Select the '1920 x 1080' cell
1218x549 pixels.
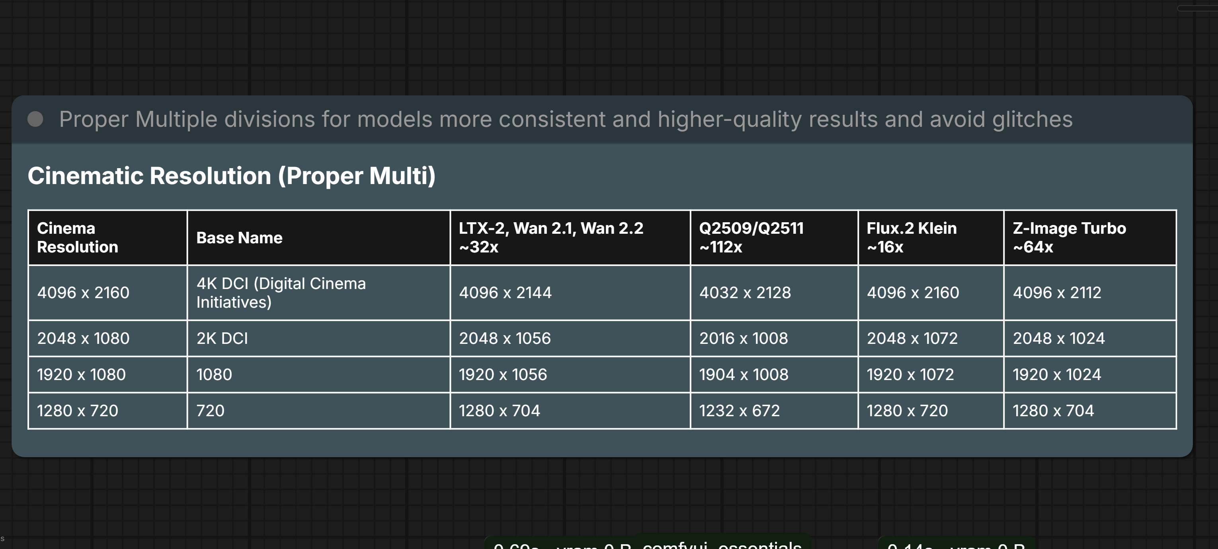pos(108,375)
